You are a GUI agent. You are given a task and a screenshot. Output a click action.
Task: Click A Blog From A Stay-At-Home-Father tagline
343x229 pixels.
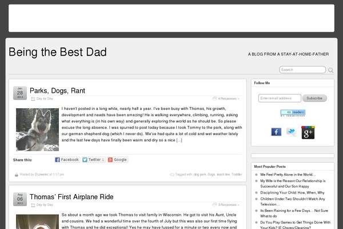288,54
